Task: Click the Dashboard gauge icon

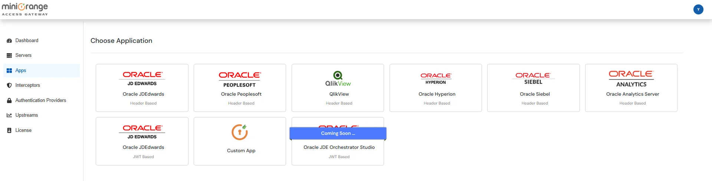Action: point(9,41)
